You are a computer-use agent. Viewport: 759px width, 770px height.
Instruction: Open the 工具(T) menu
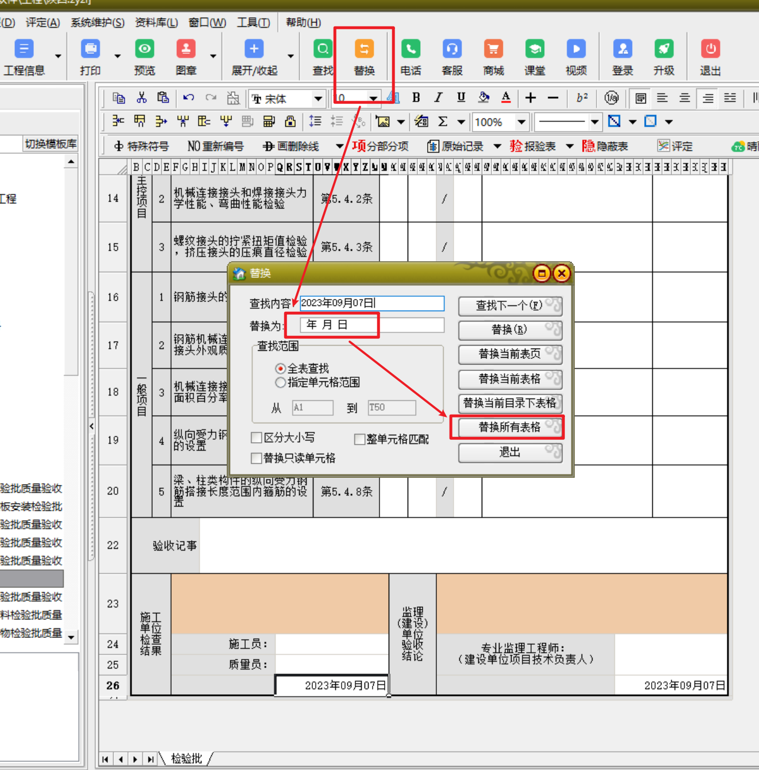pyautogui.click(x=253, y=22)
